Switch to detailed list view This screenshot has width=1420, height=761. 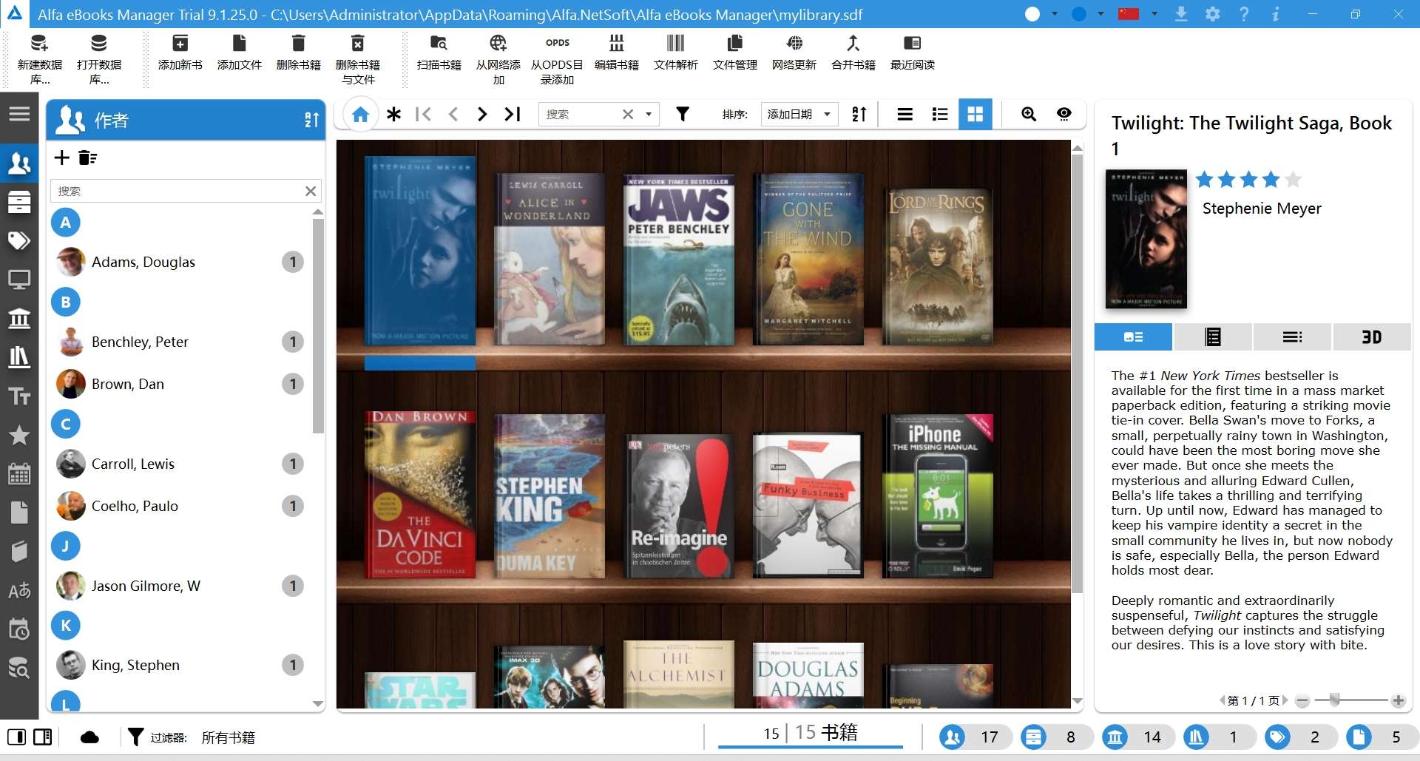coord(940,114)
